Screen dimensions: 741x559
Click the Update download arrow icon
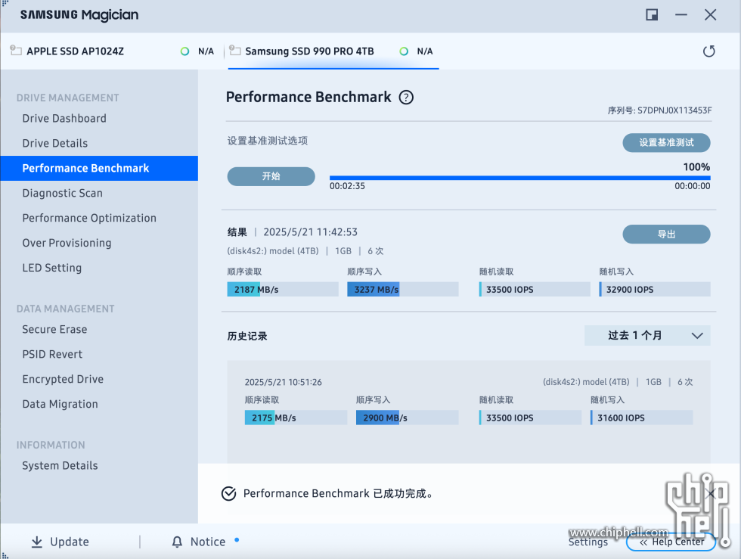pos(37,542)
